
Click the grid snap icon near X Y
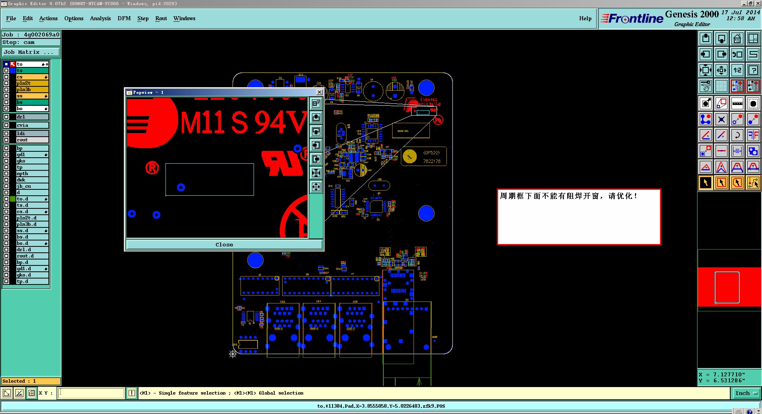[31, 393]
